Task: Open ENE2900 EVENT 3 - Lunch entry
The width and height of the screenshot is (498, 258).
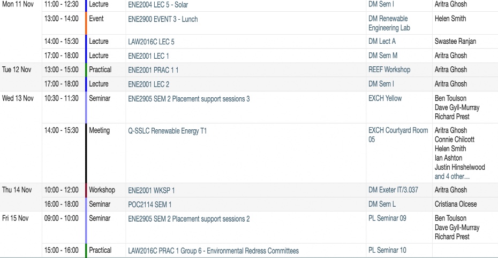Action: pos(163,19)
